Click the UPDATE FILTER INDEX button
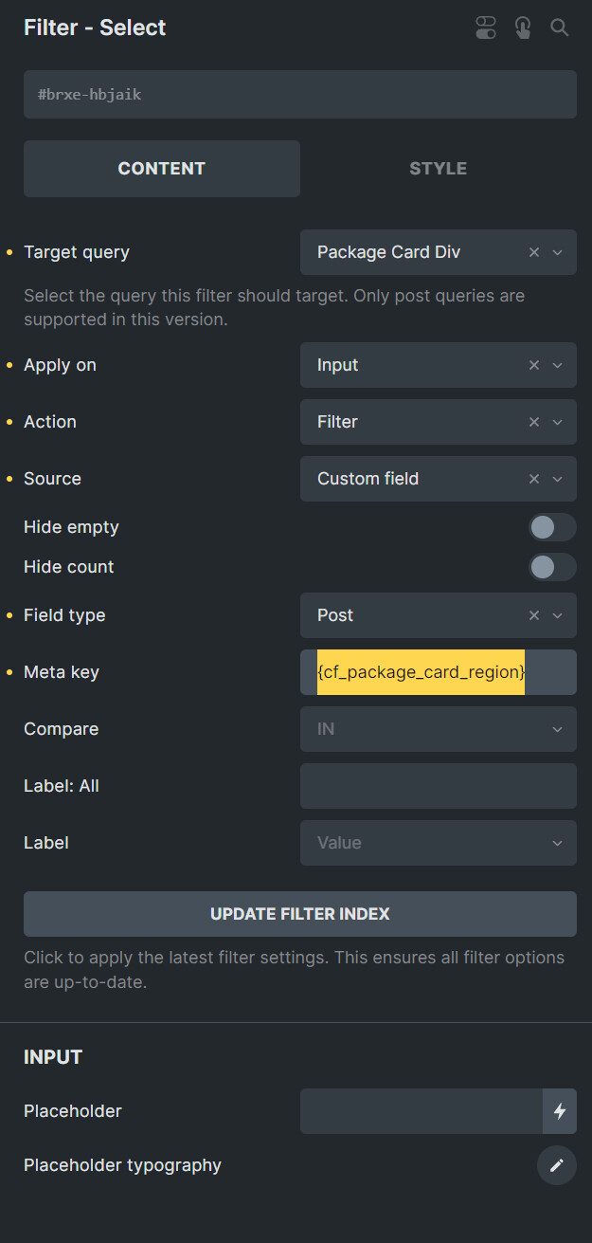Screen dimensions: 592x1243 (x=300, y=914)
